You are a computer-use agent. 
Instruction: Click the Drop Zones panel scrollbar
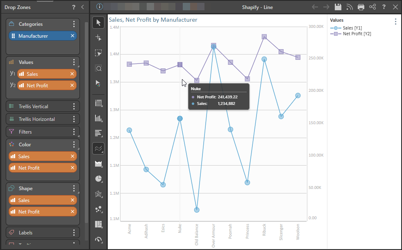(x=86, y=122)
